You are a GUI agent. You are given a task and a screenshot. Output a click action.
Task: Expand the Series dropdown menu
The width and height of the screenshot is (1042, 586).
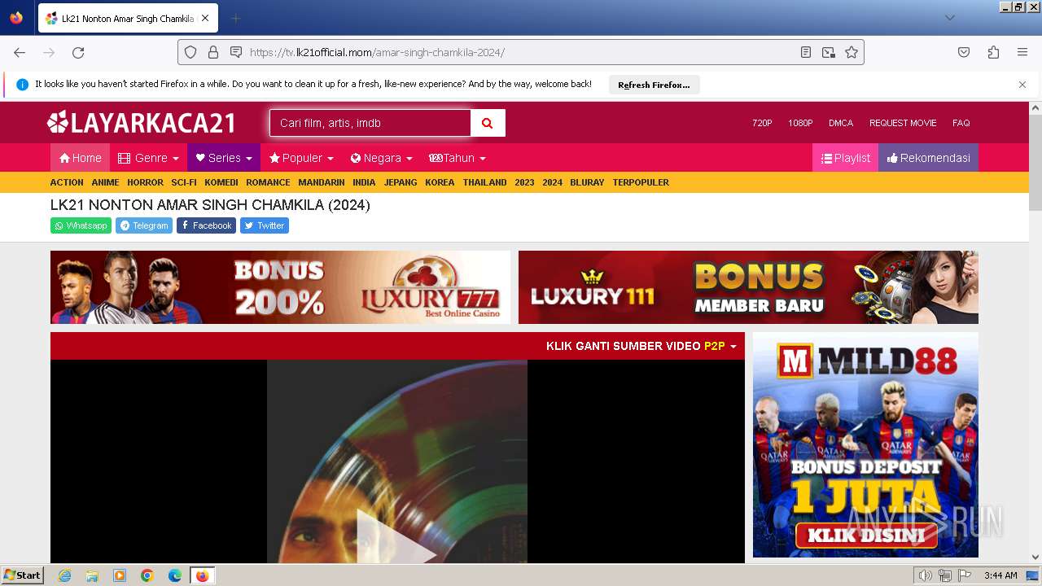tap(224, 158)
